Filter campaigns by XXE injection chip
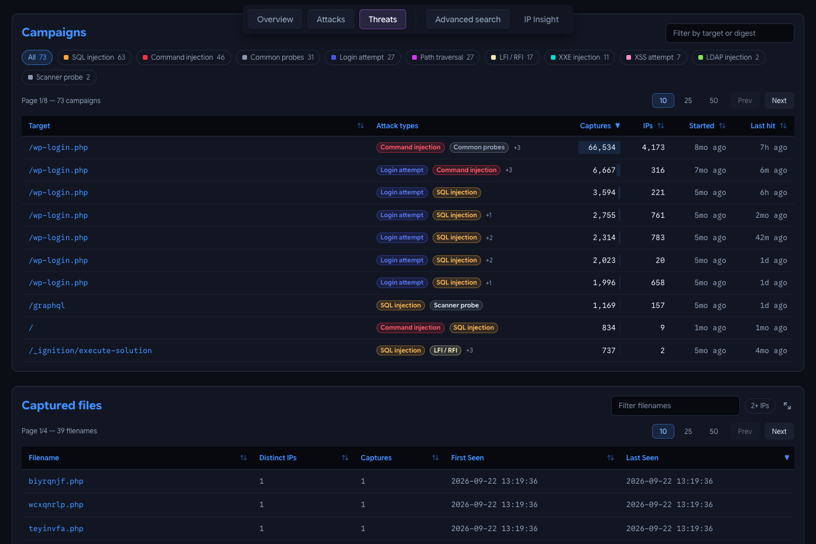 pos(580,57)
